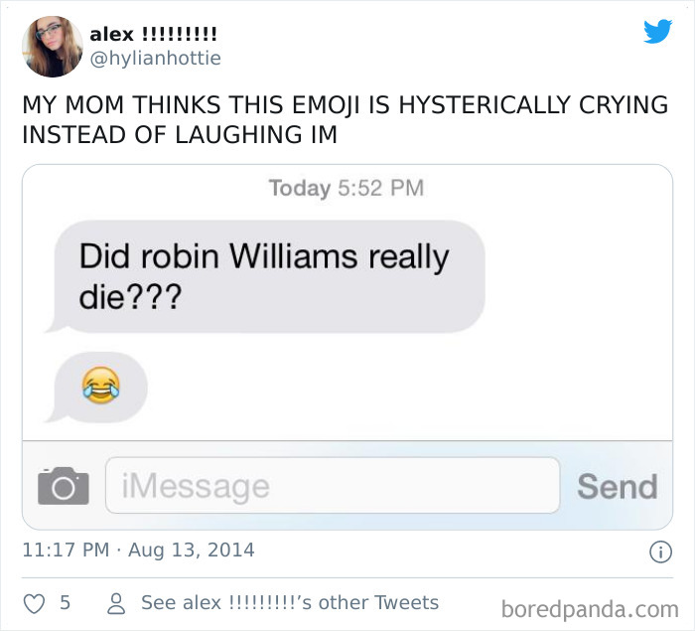Viewport: 695px width, 631px height.
Task: Tap the camera icon beside iMessage field
Action: [x=63, y=486]
